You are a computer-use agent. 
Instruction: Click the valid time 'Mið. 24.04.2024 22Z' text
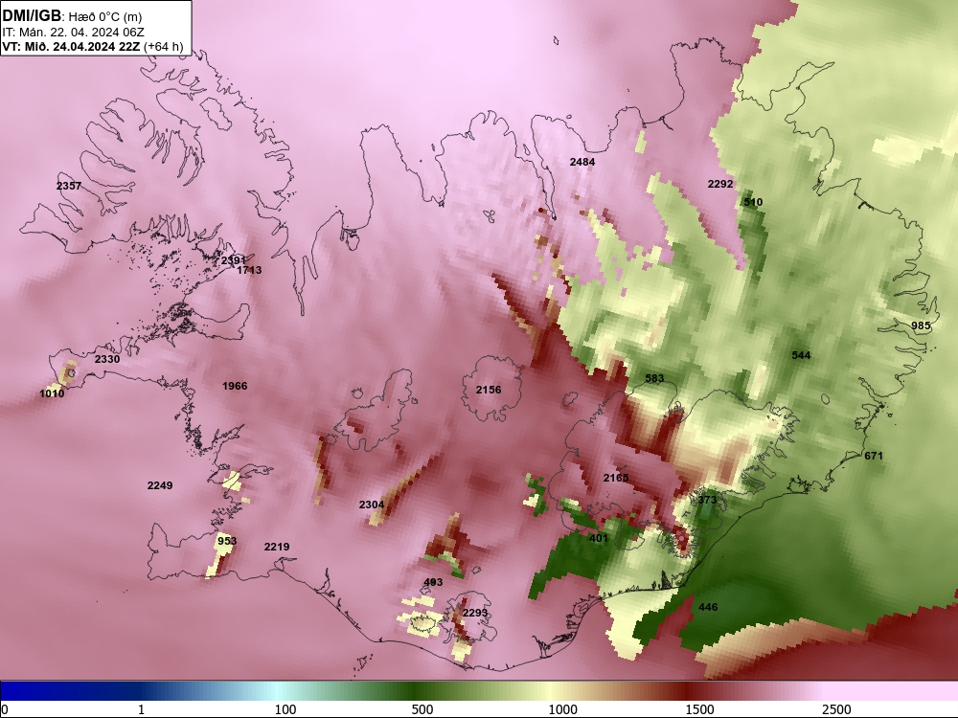coord(80,46)
